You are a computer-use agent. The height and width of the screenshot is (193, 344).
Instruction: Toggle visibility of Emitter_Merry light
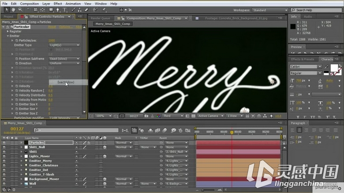4,161
